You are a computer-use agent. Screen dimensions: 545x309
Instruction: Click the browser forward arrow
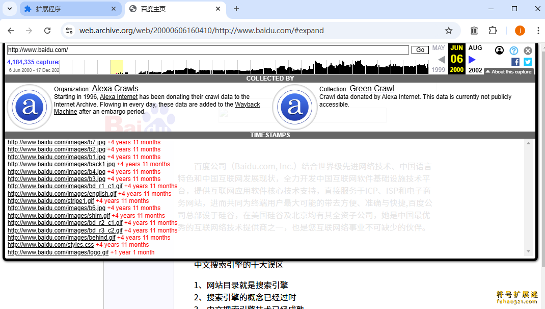pyautogui.click(x=29, y=31)
